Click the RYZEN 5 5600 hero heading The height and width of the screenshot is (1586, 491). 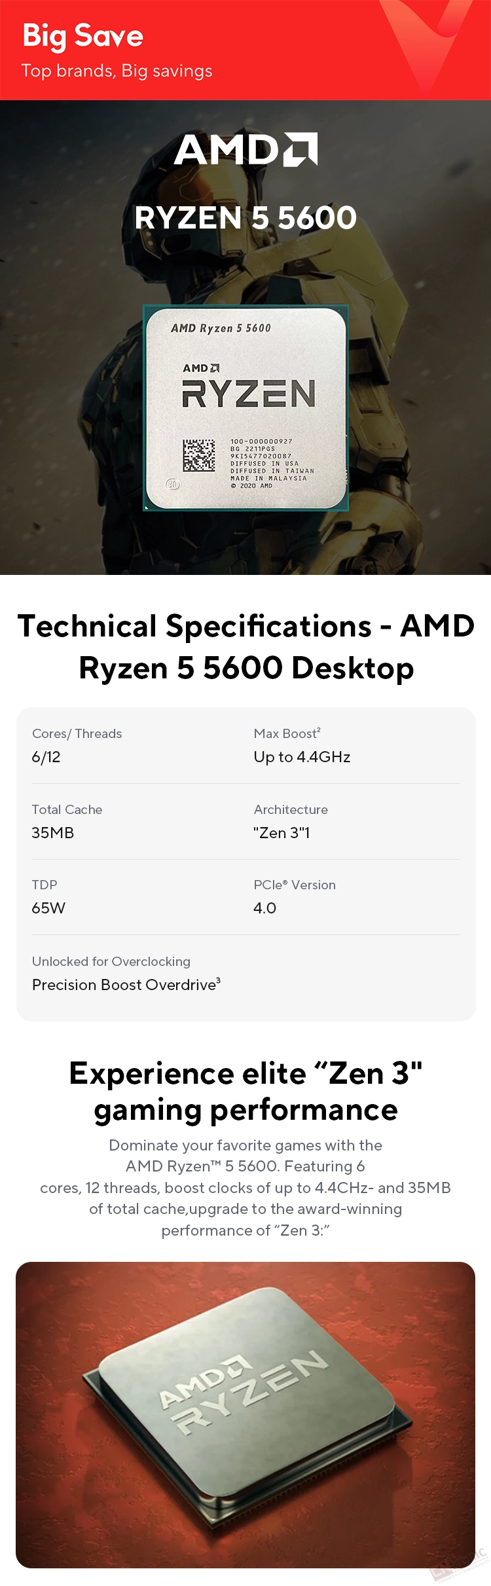245,217
